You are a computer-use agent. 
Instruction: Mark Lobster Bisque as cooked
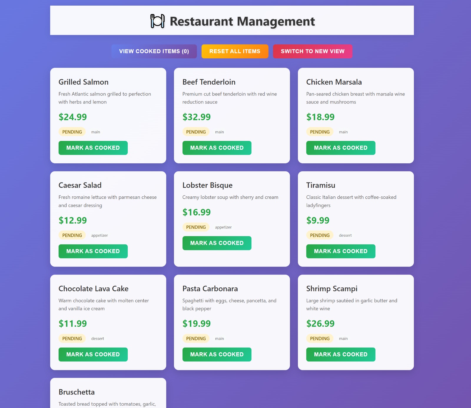pyautogui.click(x=217, y=243)
